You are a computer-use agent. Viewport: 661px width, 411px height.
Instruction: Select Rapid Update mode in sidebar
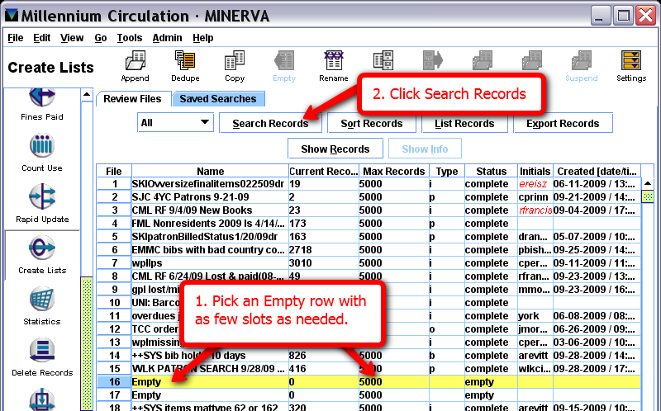(41, 204)
